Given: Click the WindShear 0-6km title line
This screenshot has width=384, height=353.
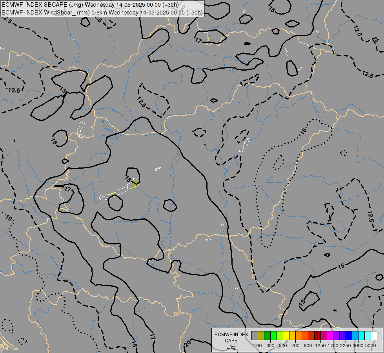Looking at the screenshot, I should [102, 13].
